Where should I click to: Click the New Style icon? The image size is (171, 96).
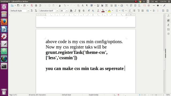coord(36,11)
